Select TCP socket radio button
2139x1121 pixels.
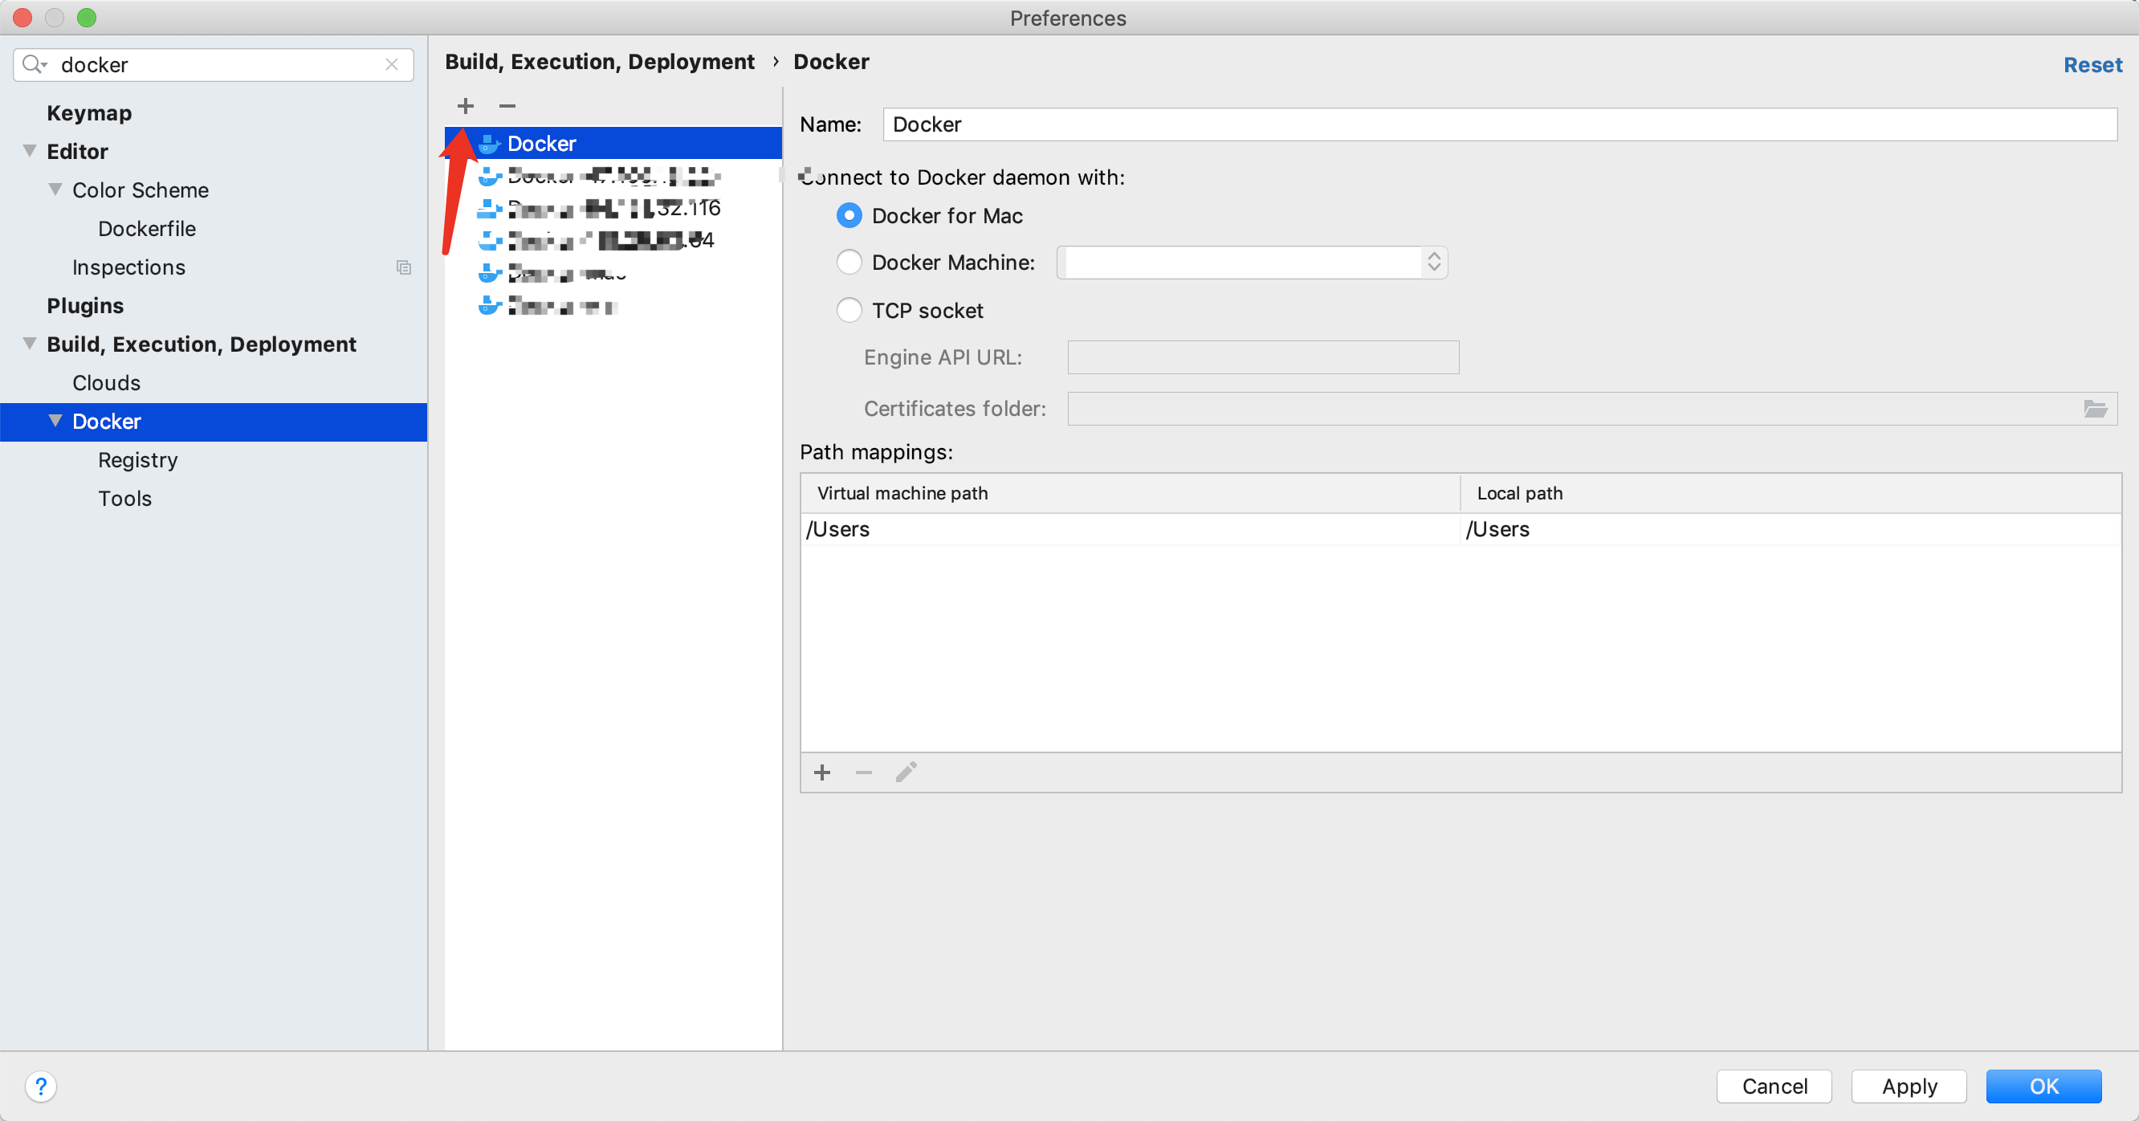[849, 311]
